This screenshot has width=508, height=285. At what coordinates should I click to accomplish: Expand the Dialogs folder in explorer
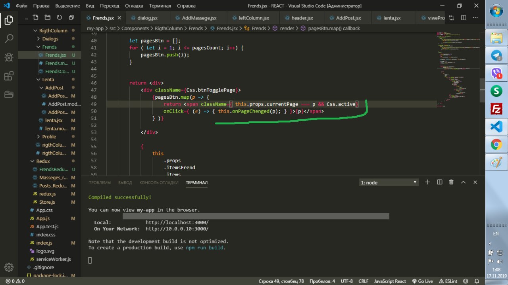(x=50, y=39)
